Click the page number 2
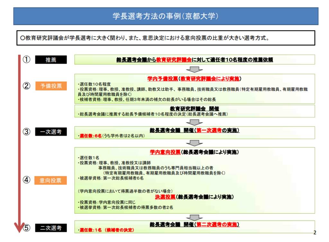Image resolution: width=329 pixels, height=242 pixels. click(315, 232)
